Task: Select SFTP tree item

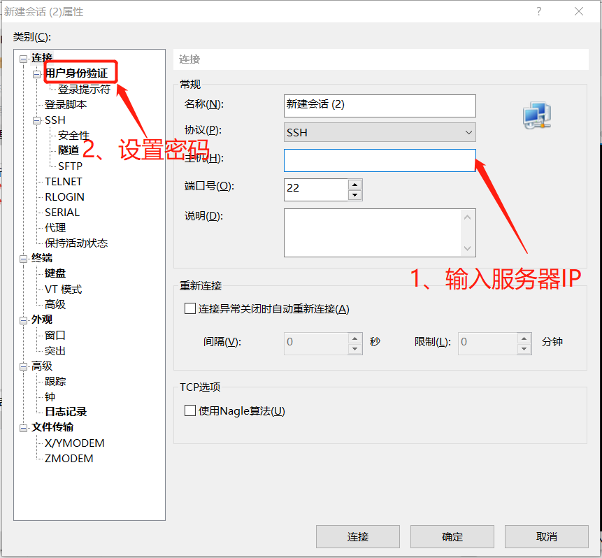Action: pos(70,166)
